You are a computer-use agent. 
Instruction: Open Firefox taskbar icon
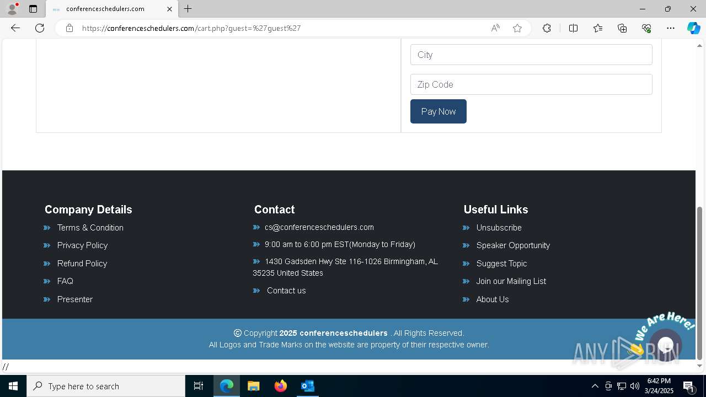pyautogui.click(x=281, y=386)
